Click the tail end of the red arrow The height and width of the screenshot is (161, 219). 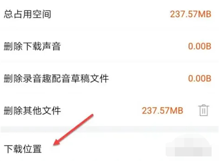pyautogui.click(x=92, y=115)
